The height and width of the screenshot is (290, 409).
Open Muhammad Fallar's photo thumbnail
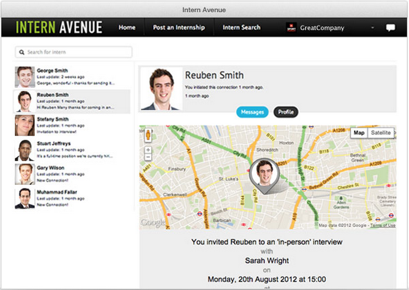coord(25,198)
